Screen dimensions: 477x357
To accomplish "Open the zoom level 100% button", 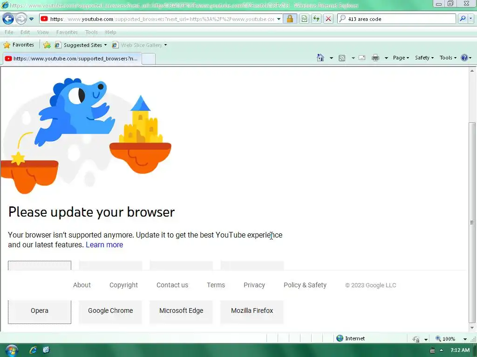I will (445, 339).
